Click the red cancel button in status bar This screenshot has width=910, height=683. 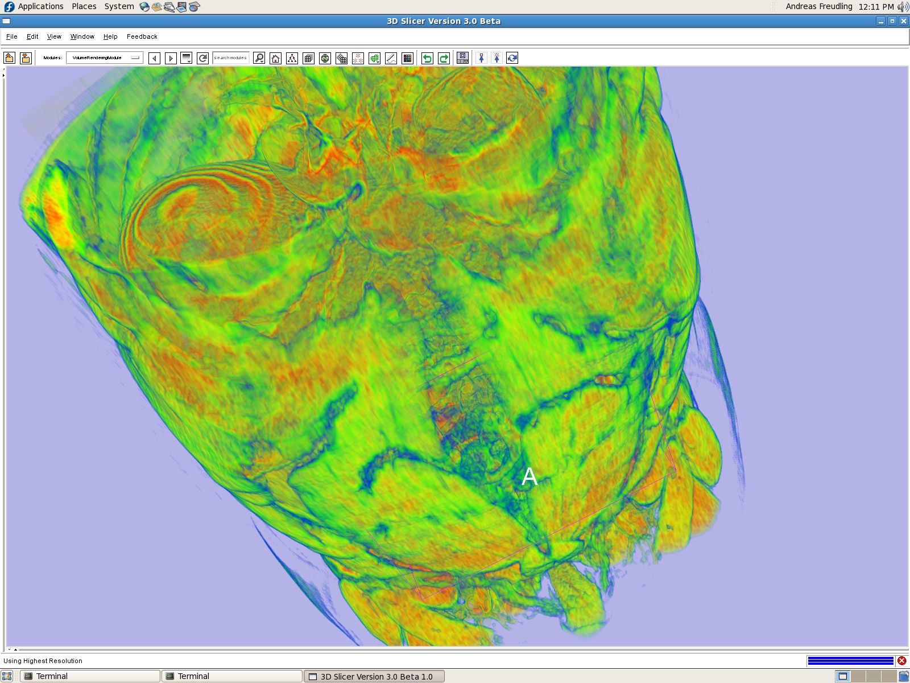pos(902,661)
